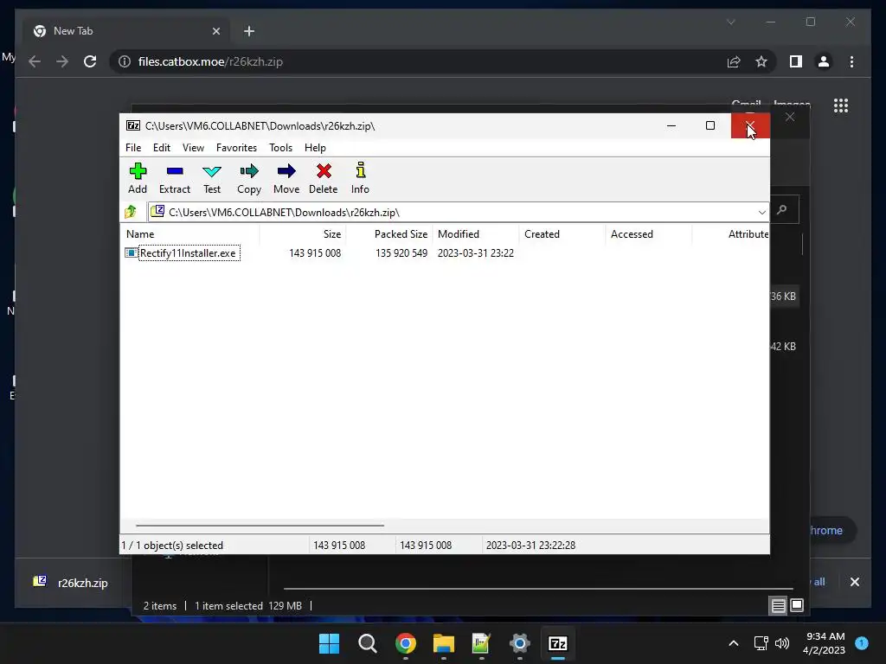
Task: Bookmark this tab with the star
Action: coord(761,61)
